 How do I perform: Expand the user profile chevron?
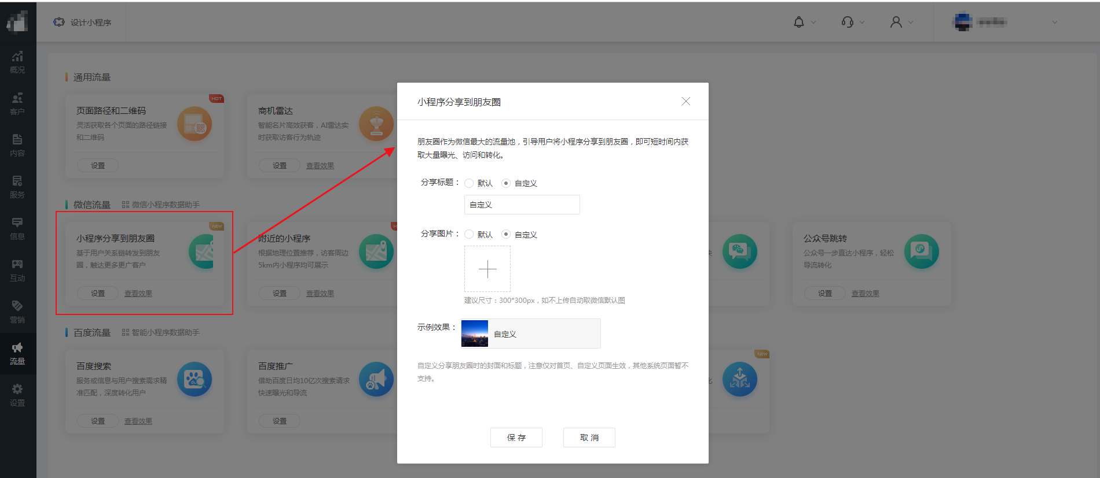[911, 23]
